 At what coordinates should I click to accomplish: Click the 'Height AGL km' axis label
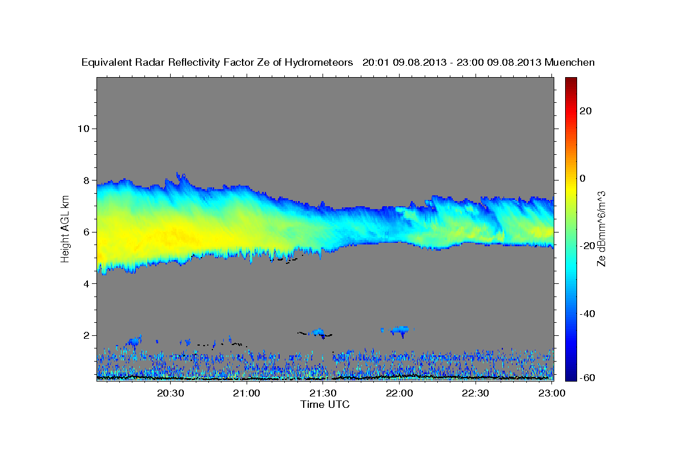(x=65, y=230)
